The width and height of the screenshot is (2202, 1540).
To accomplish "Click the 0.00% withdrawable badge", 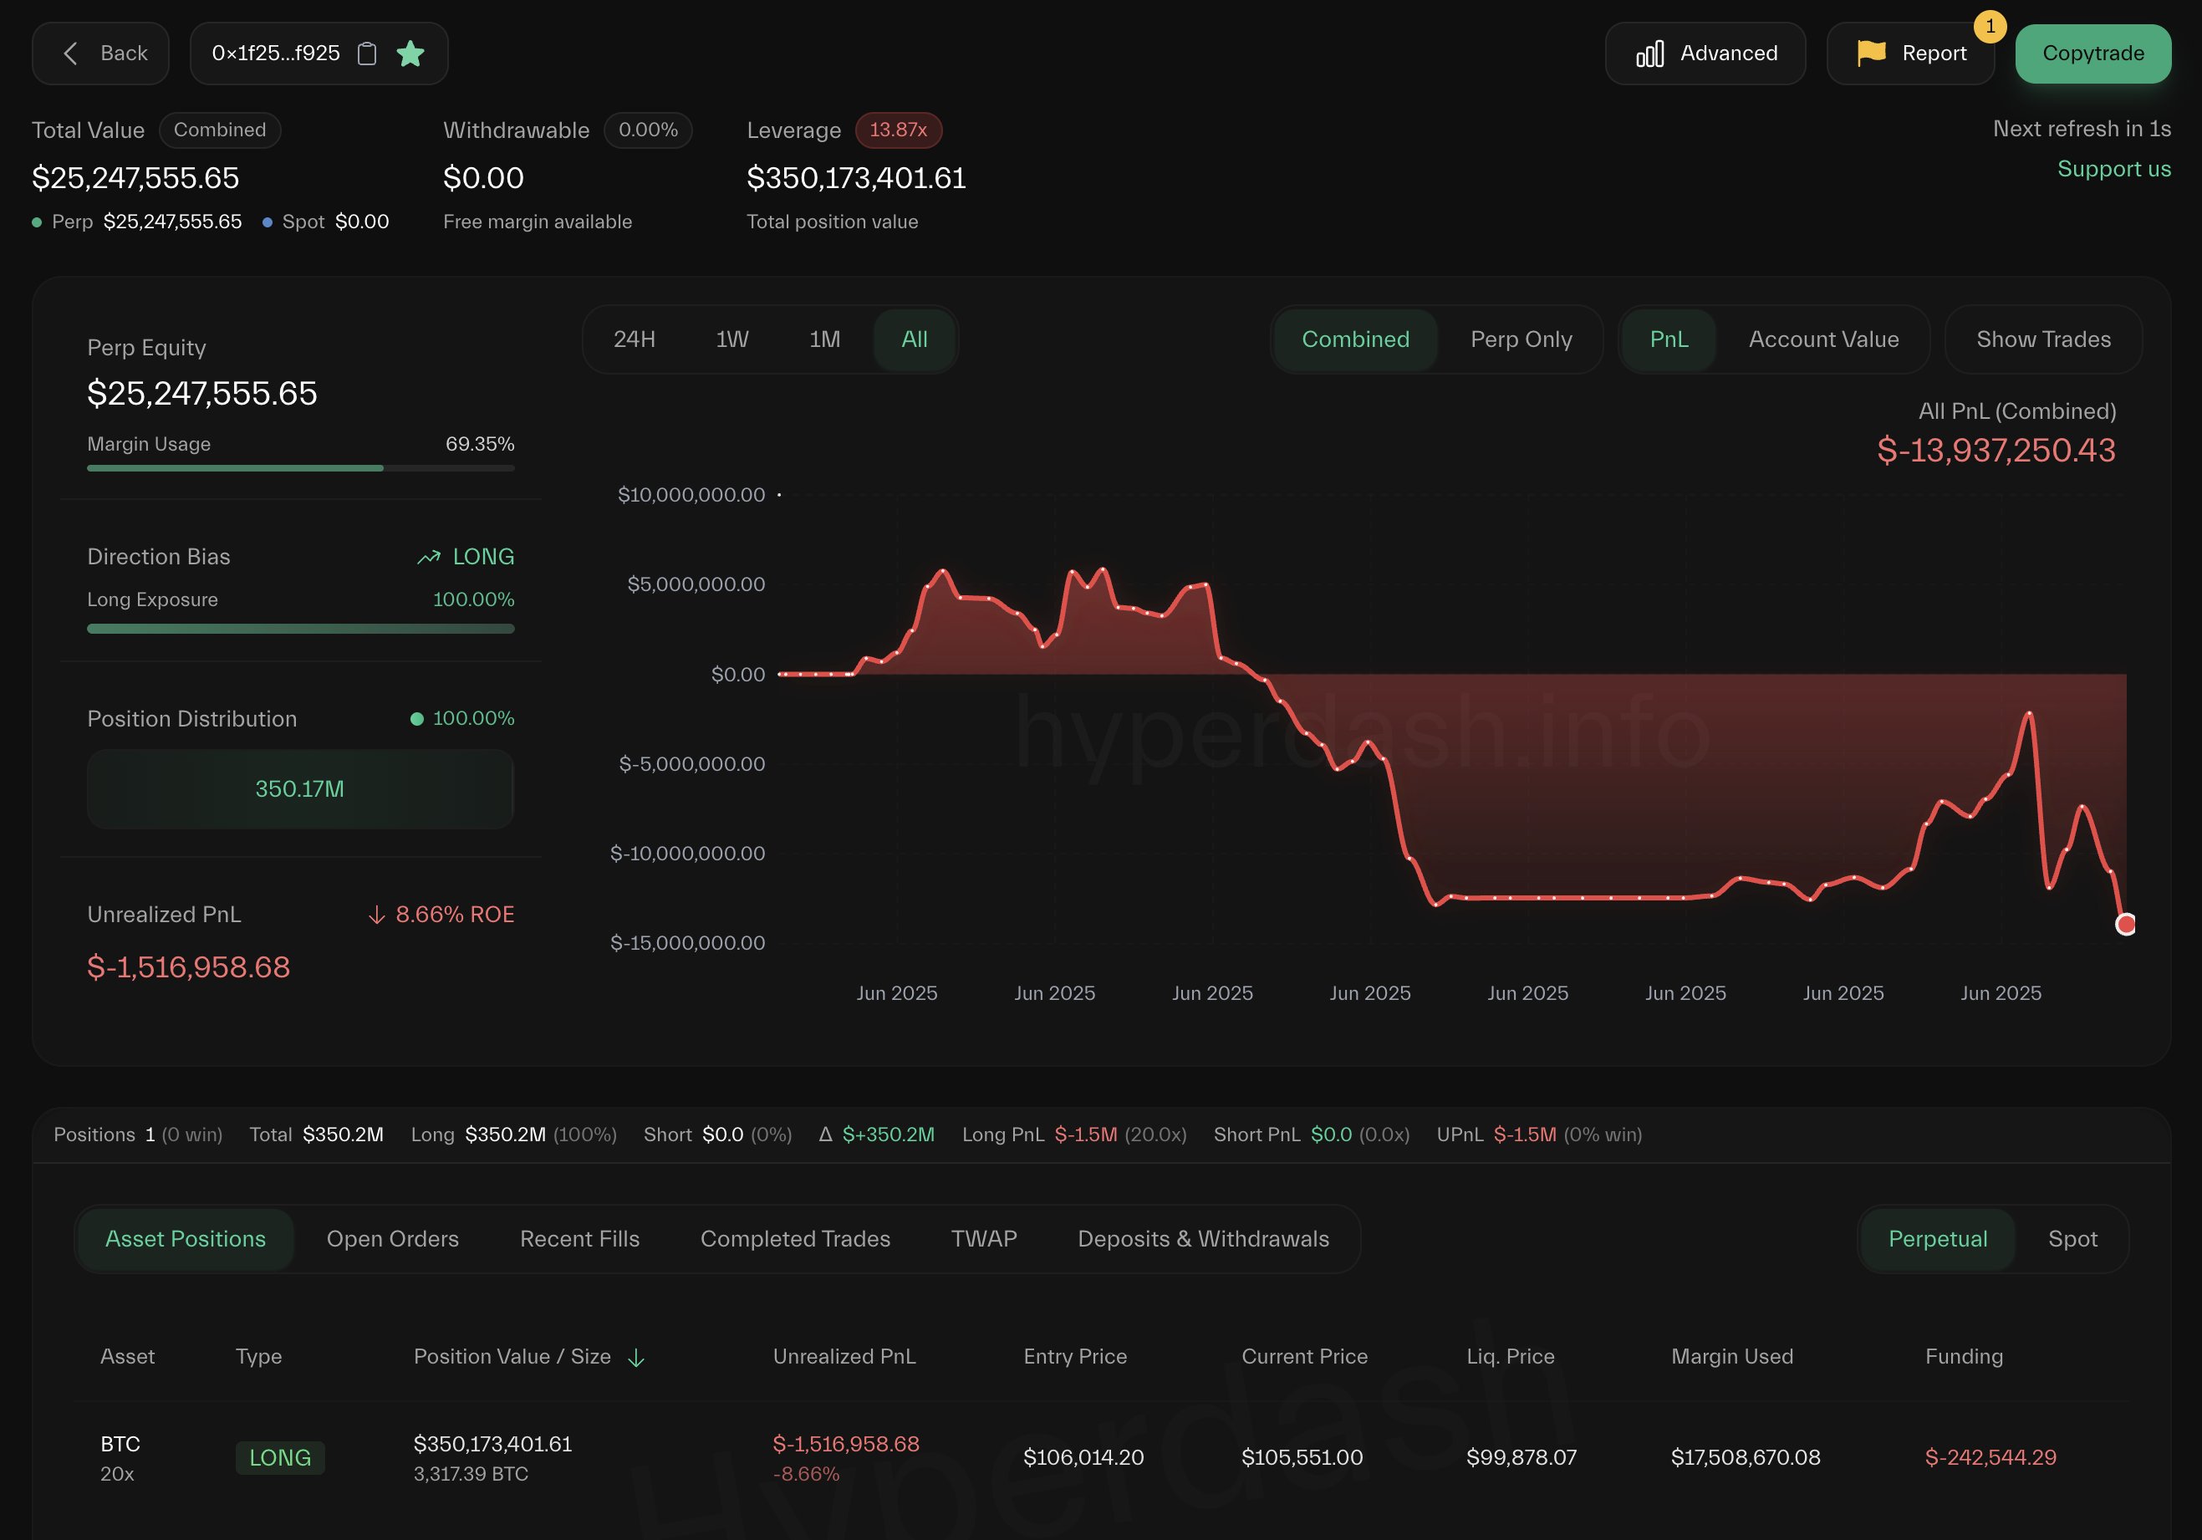I will [x=649, y=130].
